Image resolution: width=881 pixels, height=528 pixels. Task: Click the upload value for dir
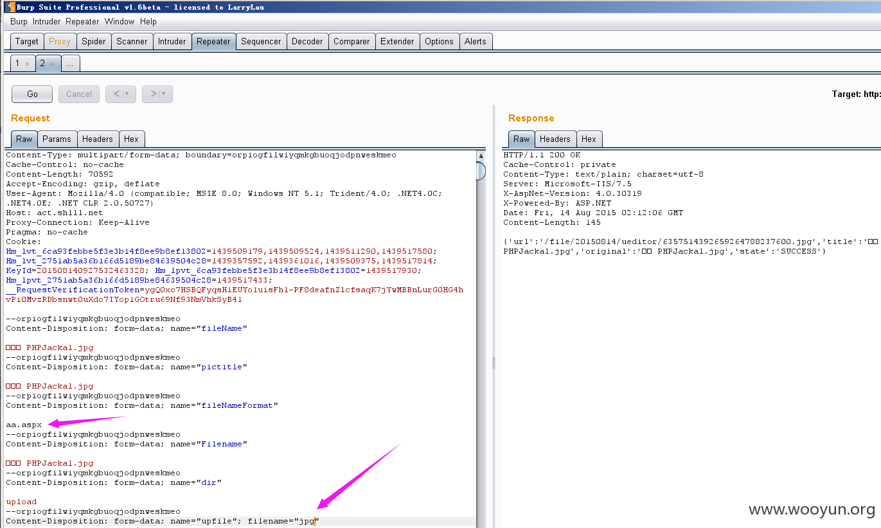click(21, 502)
